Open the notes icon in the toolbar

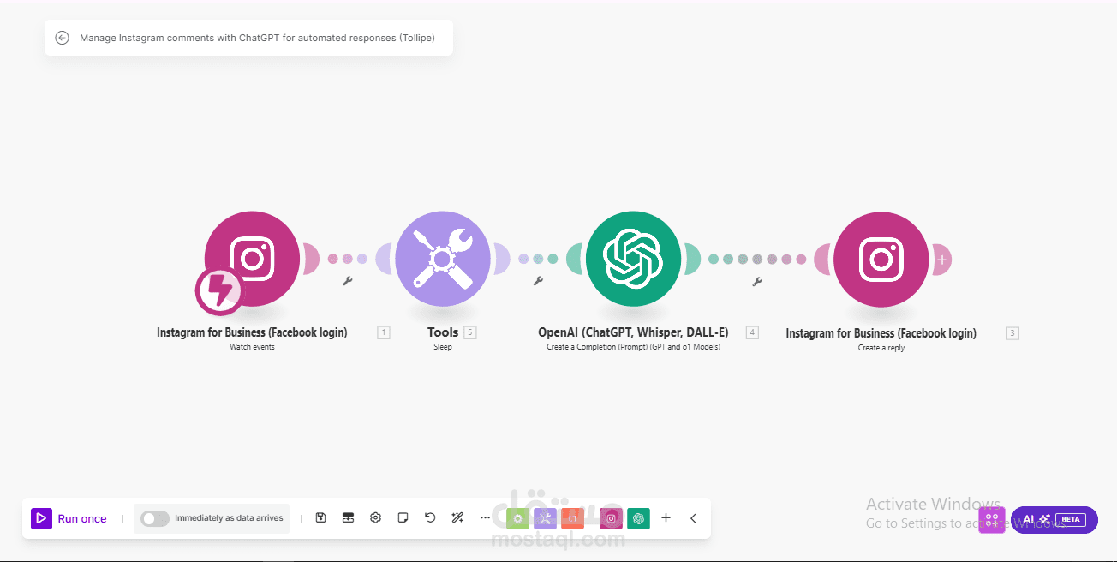403,518
